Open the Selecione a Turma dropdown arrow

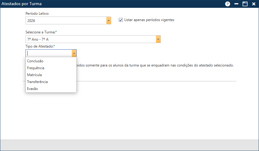point(158,39)
